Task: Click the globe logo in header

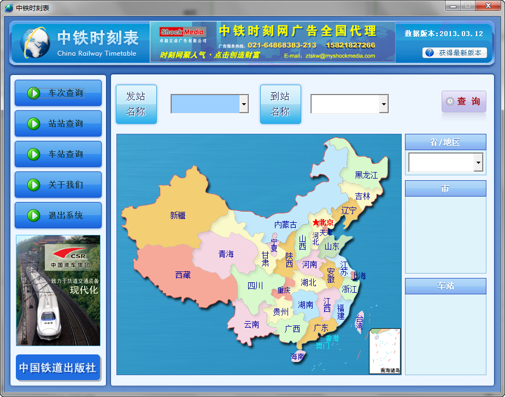Action: (x=35, y=43)
